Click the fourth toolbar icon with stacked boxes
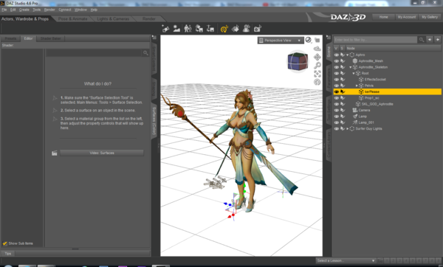The image size is (443, 267). 199,29
